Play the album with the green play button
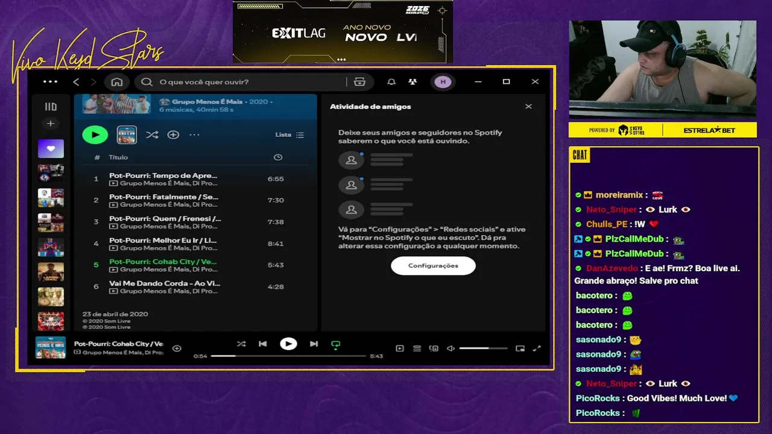The width and height of the screenshot is (772, 434). [95, 135]
